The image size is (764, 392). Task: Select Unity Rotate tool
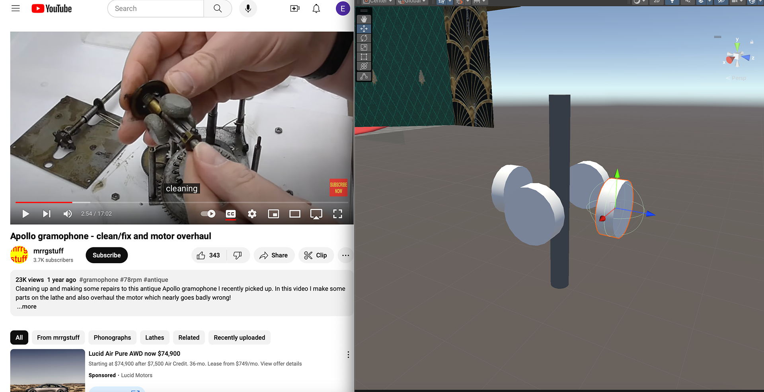364,38
